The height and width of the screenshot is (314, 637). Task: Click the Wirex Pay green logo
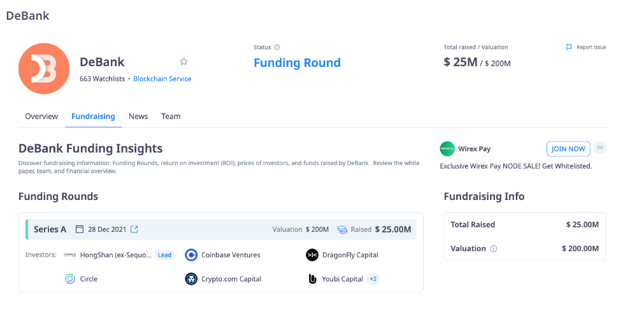[x=447, y=148]
